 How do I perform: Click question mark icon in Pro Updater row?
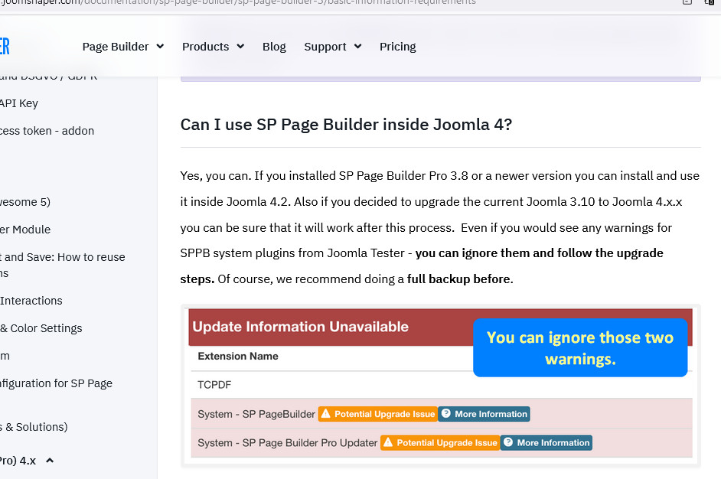pos(507,442)
